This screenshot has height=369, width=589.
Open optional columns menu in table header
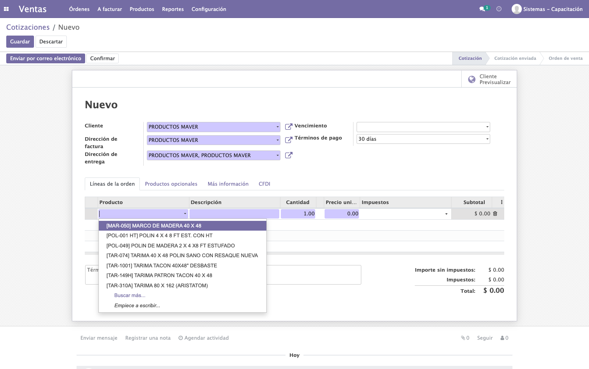502,202
